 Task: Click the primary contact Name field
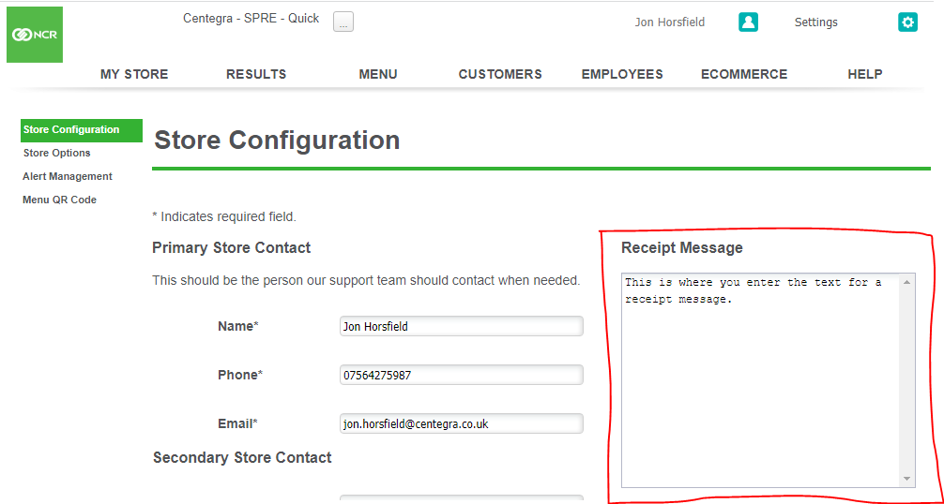[461, 327]
